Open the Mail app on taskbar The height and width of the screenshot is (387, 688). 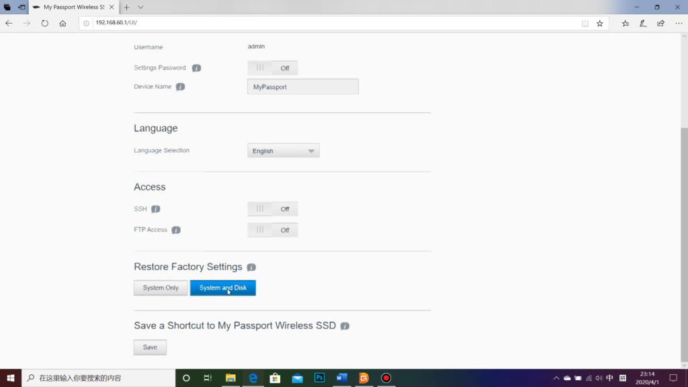pyautogui.click(x=297, y=378)
